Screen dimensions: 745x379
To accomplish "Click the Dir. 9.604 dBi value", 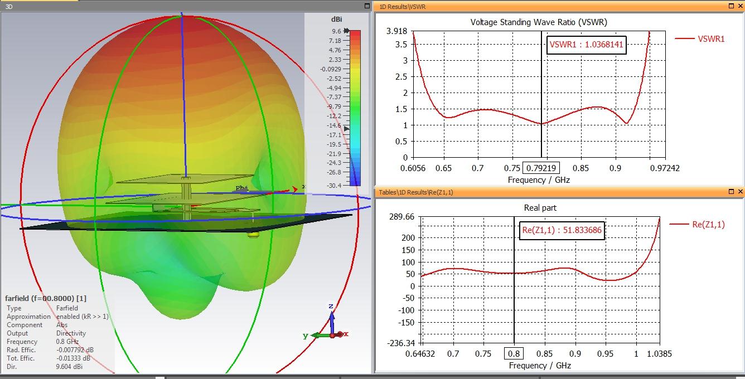I will point(69,367).
